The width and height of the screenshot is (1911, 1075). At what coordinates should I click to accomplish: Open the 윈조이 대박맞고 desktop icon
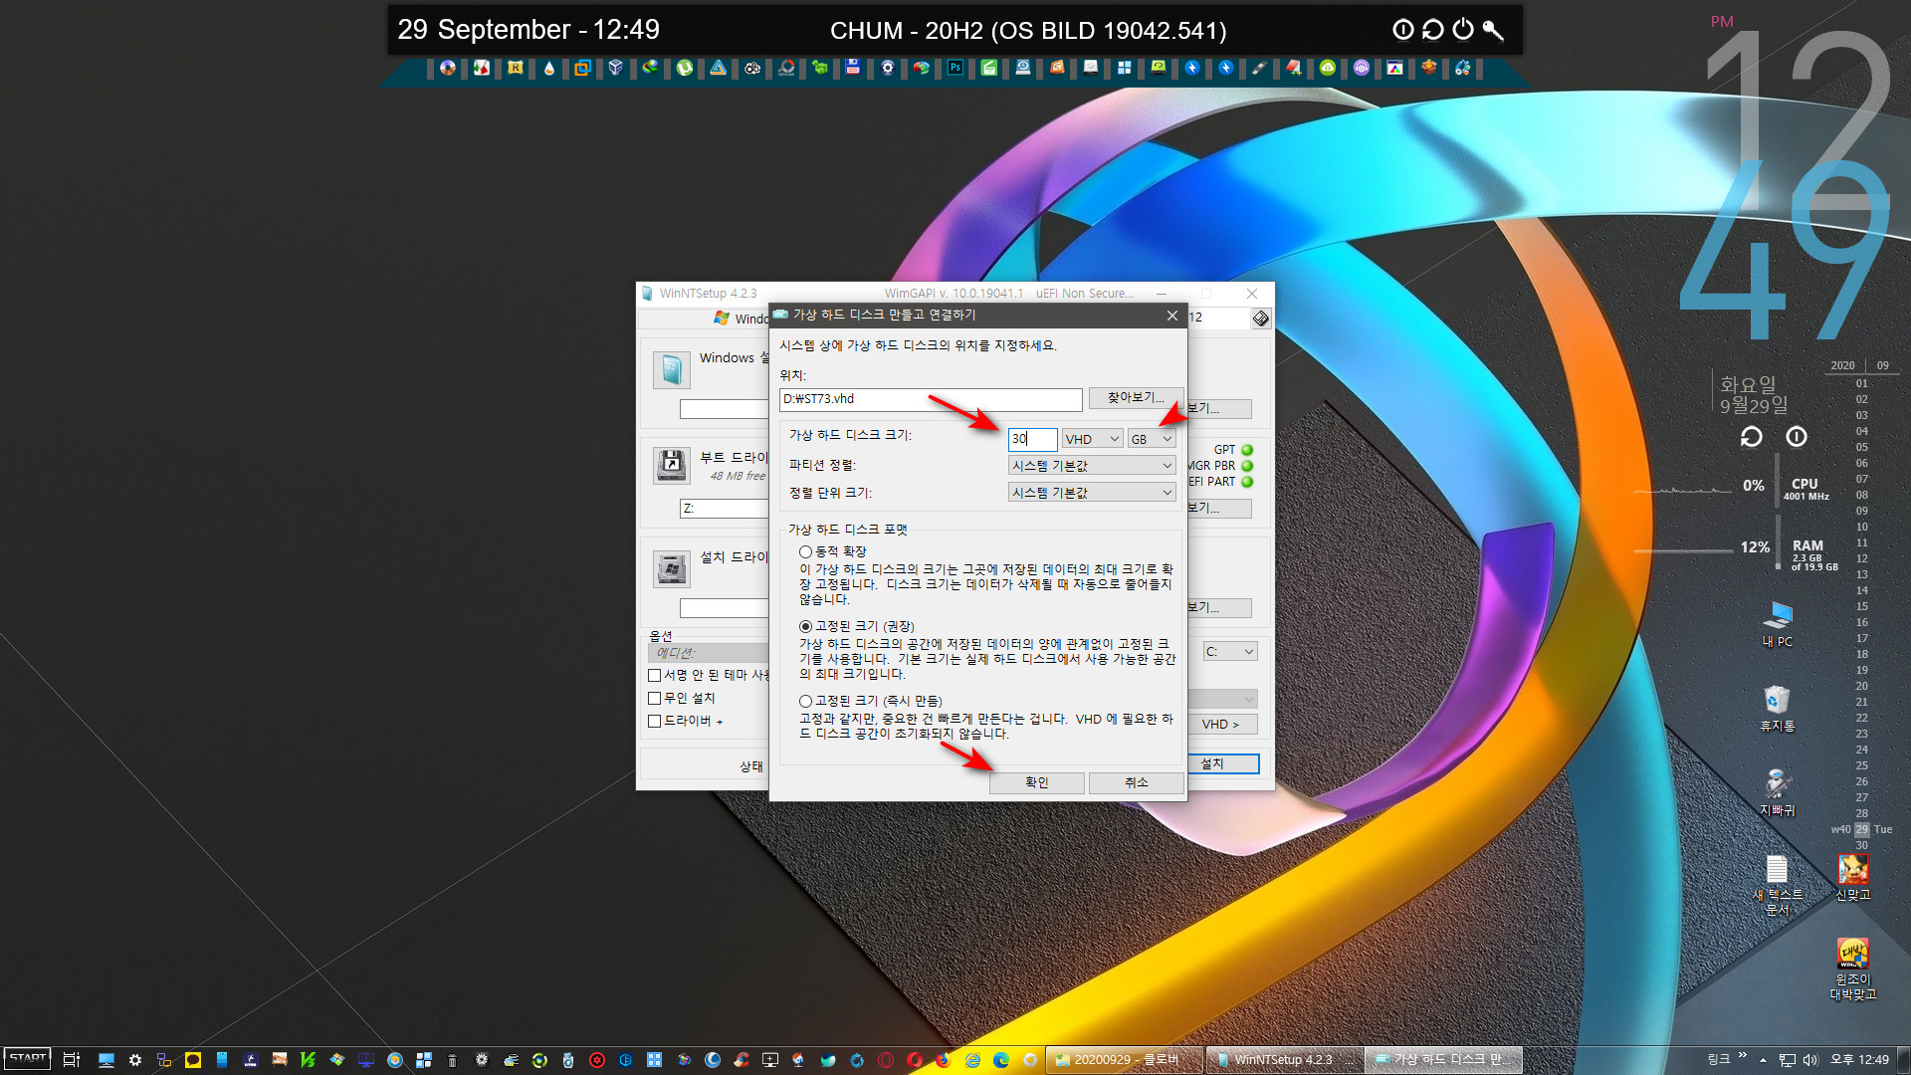[1853, 969]
